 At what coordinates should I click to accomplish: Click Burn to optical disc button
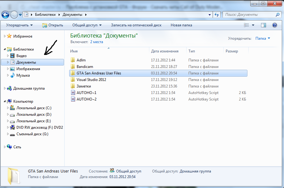pyautogui.click(x=136, y=25)
